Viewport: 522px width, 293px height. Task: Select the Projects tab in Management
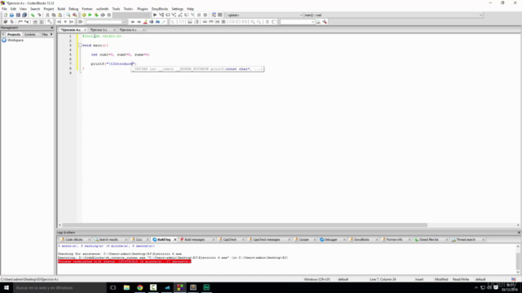point(14,34)
